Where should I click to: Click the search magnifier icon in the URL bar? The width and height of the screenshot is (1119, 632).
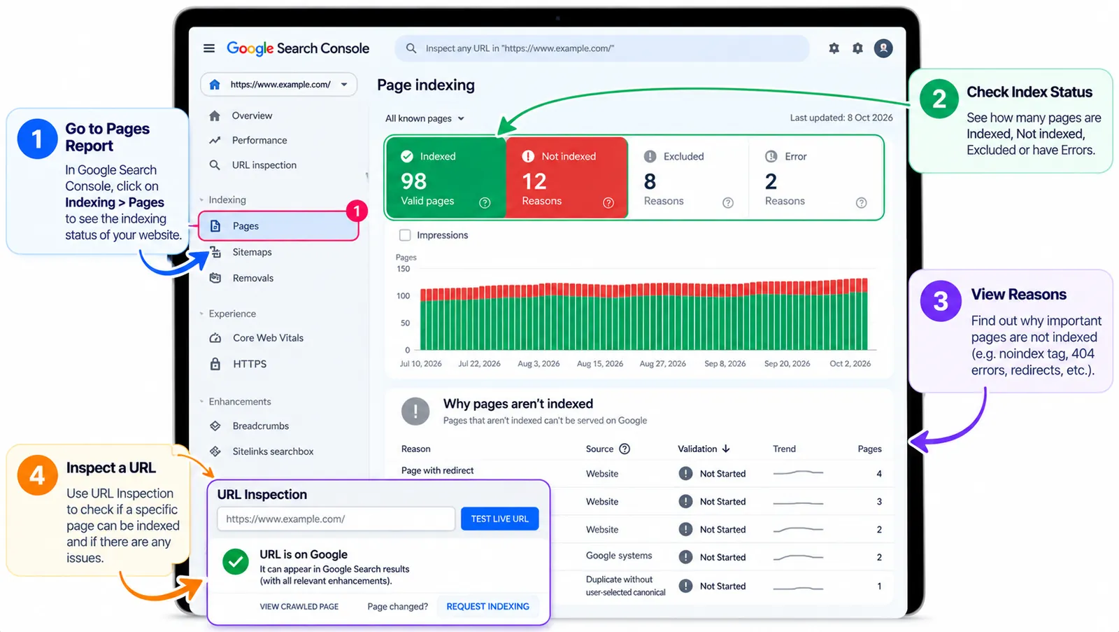coord(411,48)
